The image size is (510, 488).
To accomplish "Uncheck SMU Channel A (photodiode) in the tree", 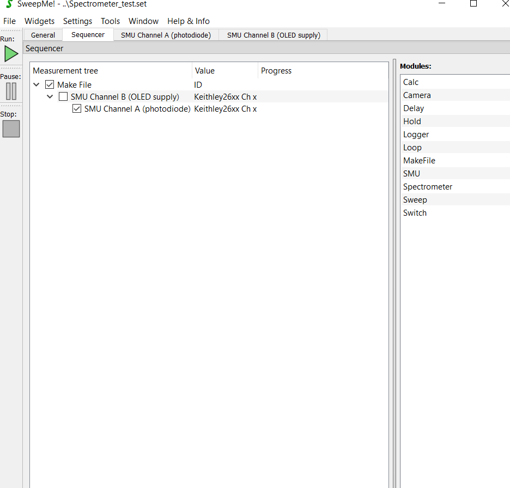I will (x=77, y=109).
